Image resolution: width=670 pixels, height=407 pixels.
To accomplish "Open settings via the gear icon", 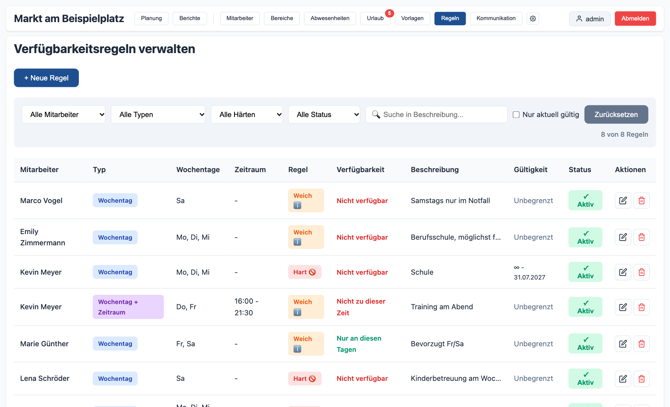I will click(533, 18).
